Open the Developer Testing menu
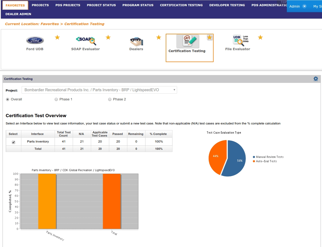 click(227, 5)
